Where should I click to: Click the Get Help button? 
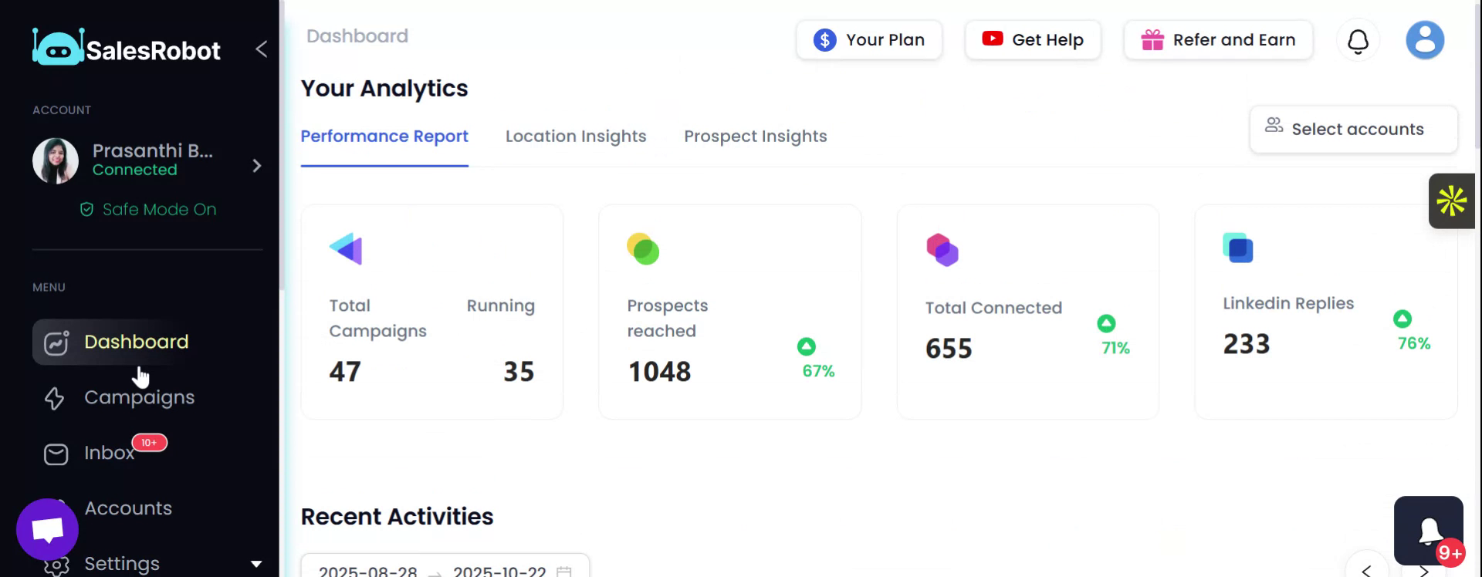(1033, 40)
